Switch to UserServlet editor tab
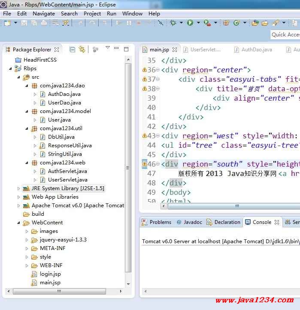This screenshot has height=310, width=300. click(202, 50)
